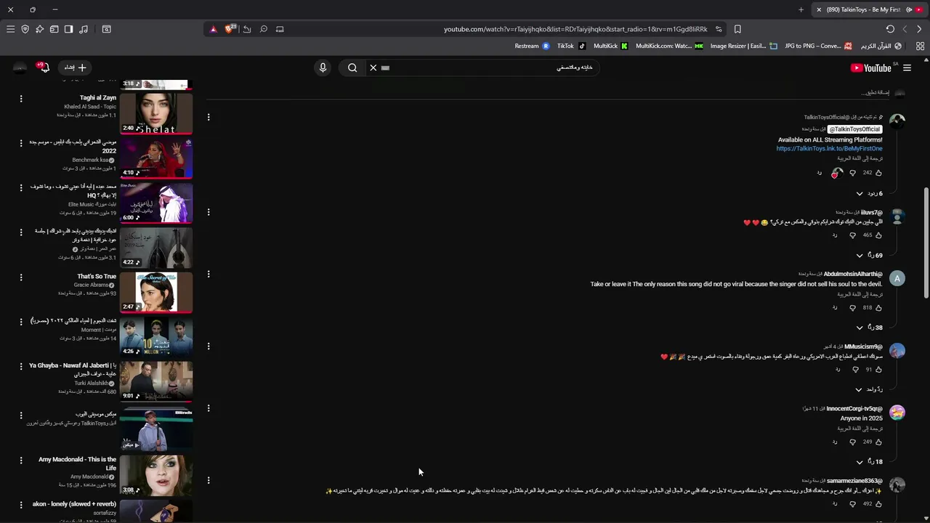Open the TalkinToys.lnk.to/BeMyFirstOne link
930x523 pixels.
click(x=829, y=148)
